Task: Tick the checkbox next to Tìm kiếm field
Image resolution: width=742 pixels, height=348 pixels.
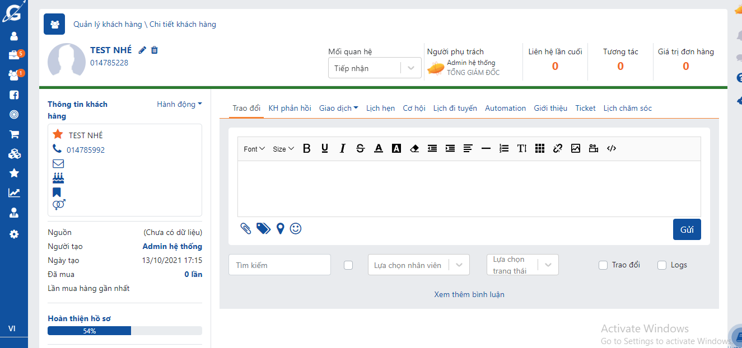Action: pyautogui.click(x=348, y=265)
